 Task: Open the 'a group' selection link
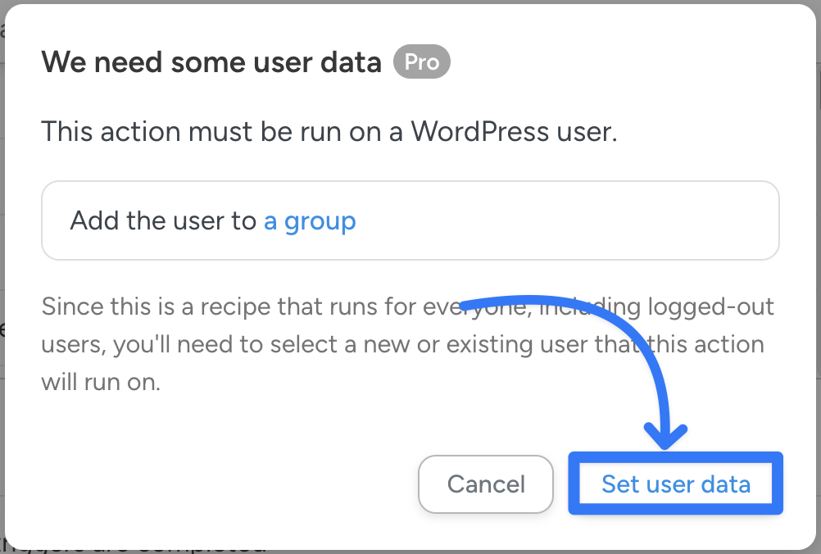(310, 220)
